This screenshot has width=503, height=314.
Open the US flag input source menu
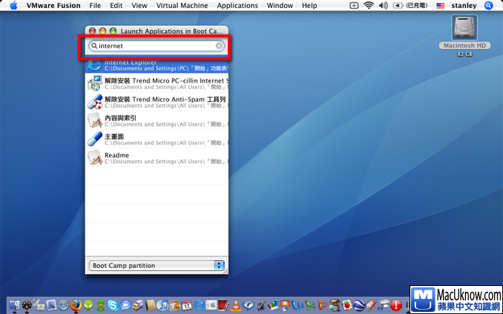[440, 6]
